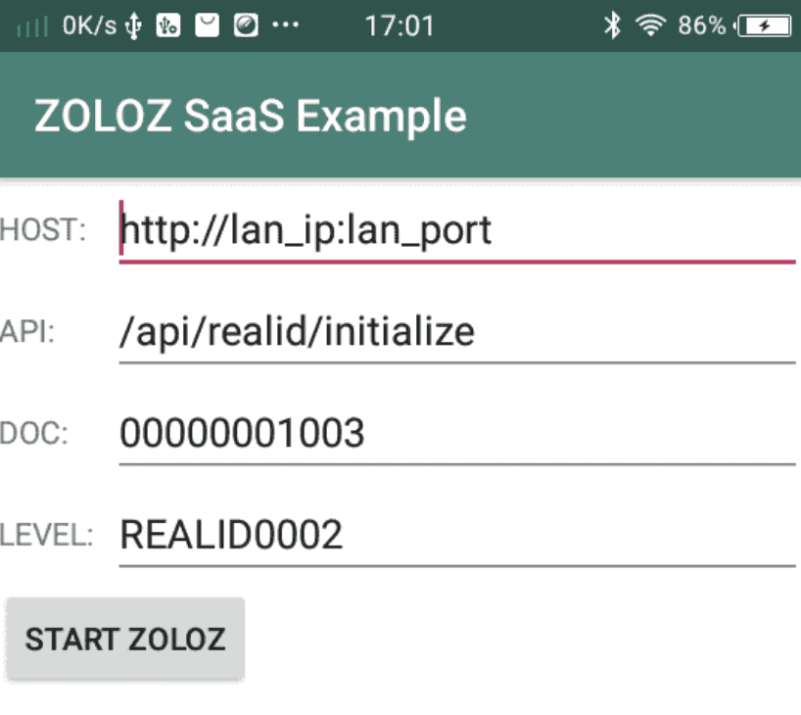
Task: Click the LEVEL label text
Action: click(47, 536)
